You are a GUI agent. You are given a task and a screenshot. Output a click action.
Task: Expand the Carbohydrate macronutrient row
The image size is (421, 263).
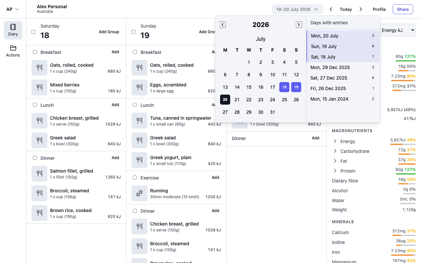[x=335, y=151]
